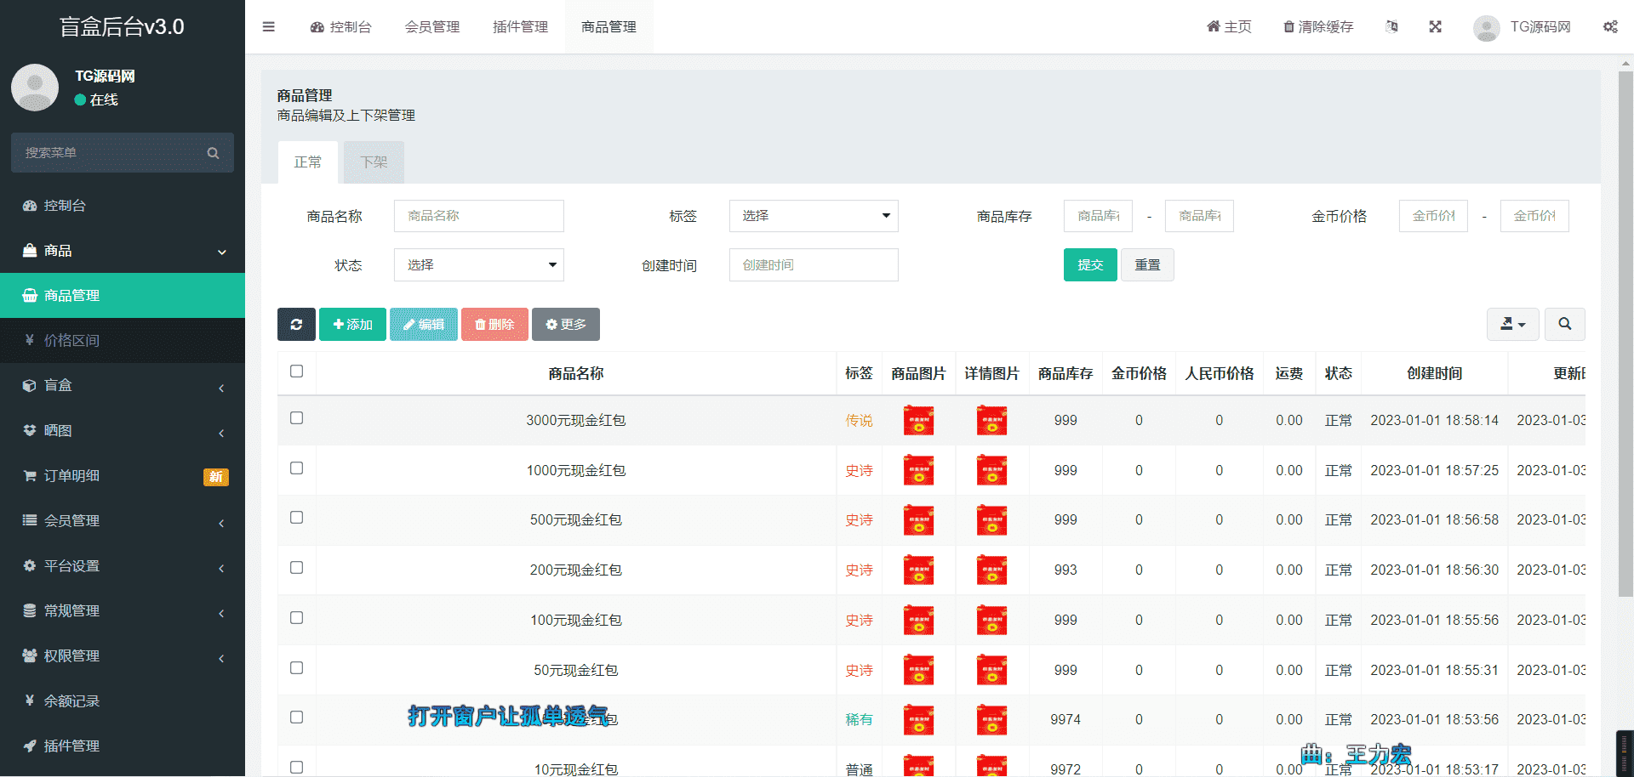
Task: Open the 状态 select dropdown
Action: 478,265
